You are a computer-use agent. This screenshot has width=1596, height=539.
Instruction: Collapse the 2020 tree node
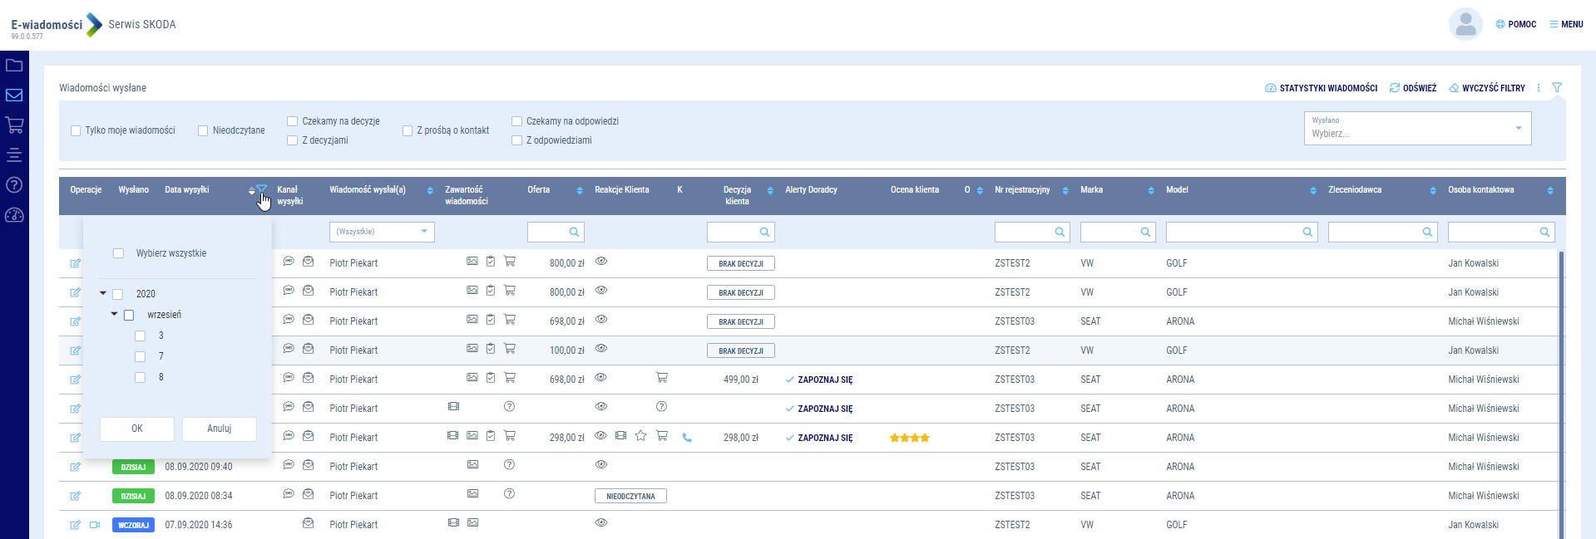(x=103, y=293)
